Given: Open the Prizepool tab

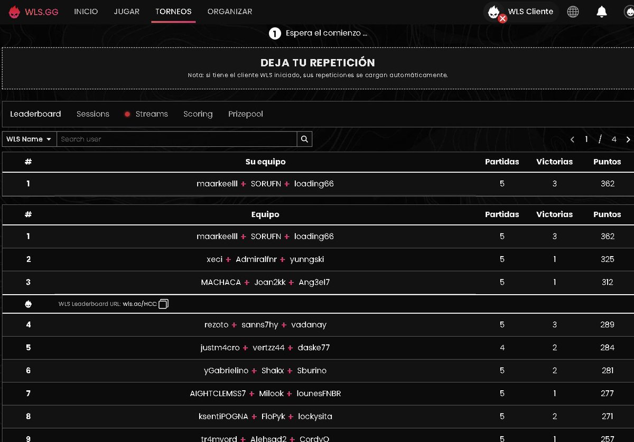Looking at the screenshot, I should (x=246, y=114).
